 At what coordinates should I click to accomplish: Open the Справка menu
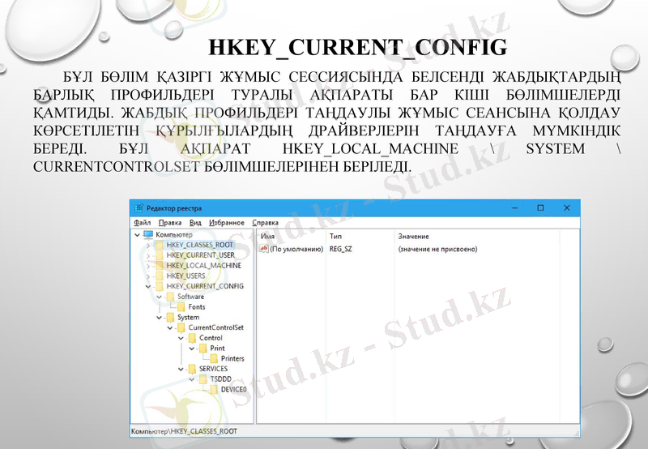point(265,222)
